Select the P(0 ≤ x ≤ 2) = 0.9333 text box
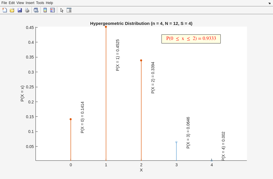The width and height of the screenshot is (273, 179). (191, 39)
